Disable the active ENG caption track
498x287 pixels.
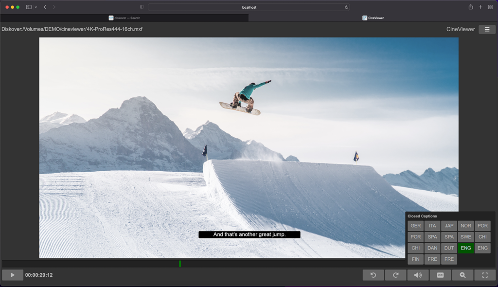[465, 248]
